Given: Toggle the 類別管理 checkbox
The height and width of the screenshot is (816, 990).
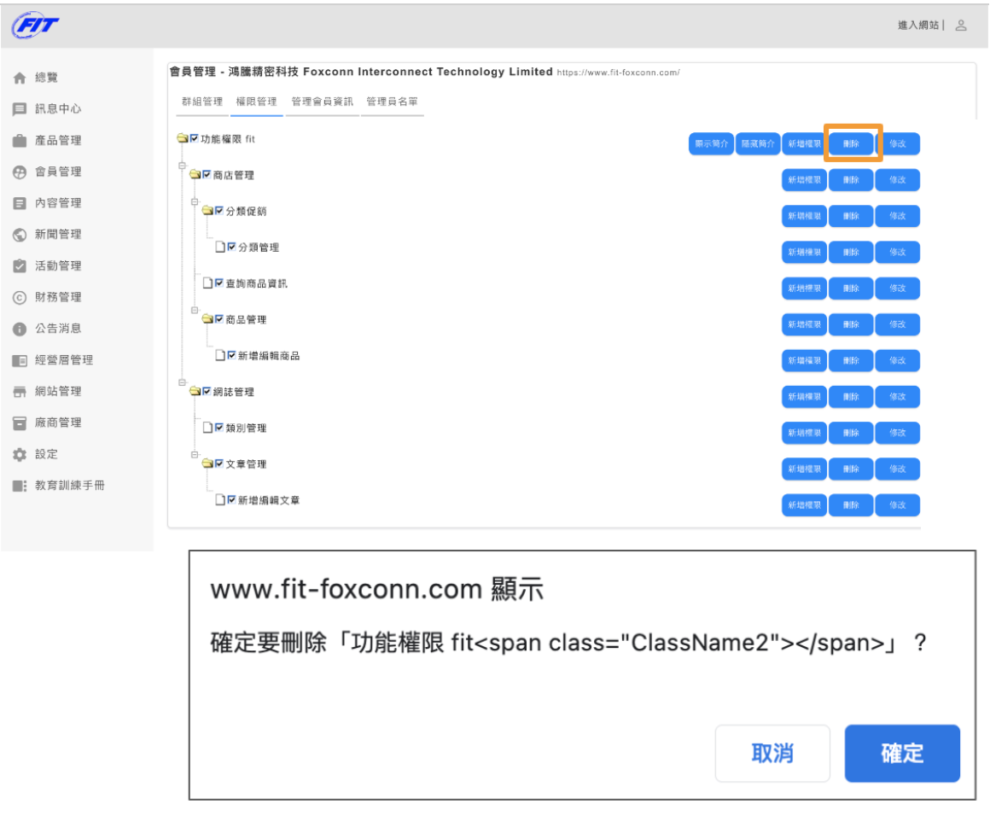Looking at the screenshot, I should pyautogui.click(x=219, y=428).
